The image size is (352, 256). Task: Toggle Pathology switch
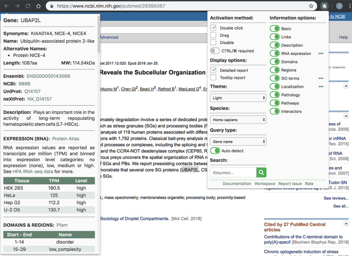tap(274, 95)
